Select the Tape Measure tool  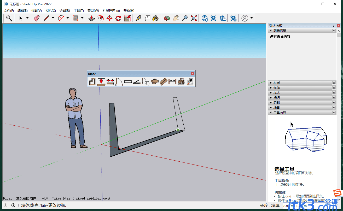pos(138,18)
